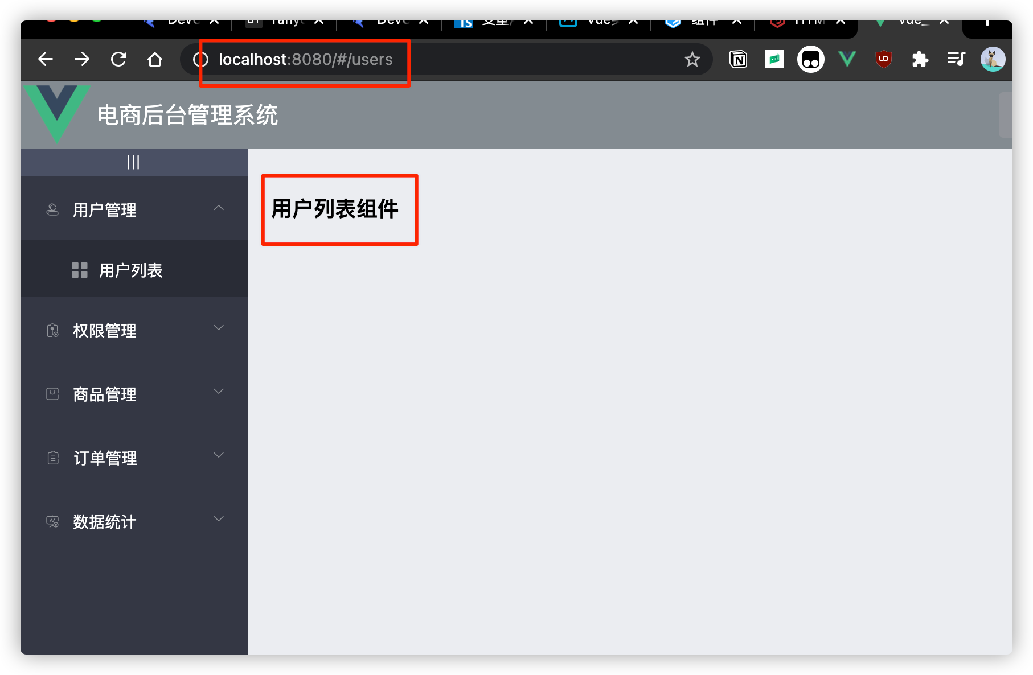
Task: Open the browser home page
Action: [155, 59]
